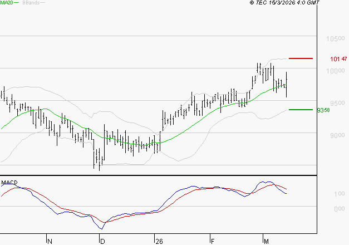Click the 10500 price axis label

[x=336, y=39]
